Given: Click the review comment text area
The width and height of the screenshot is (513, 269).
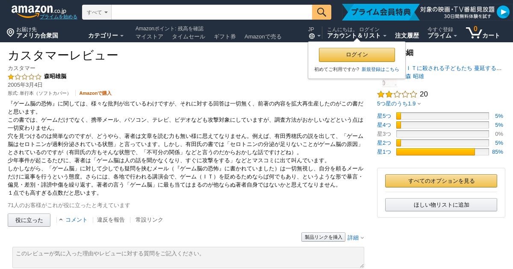Looking at the screenshot, I should coord(188,257).
